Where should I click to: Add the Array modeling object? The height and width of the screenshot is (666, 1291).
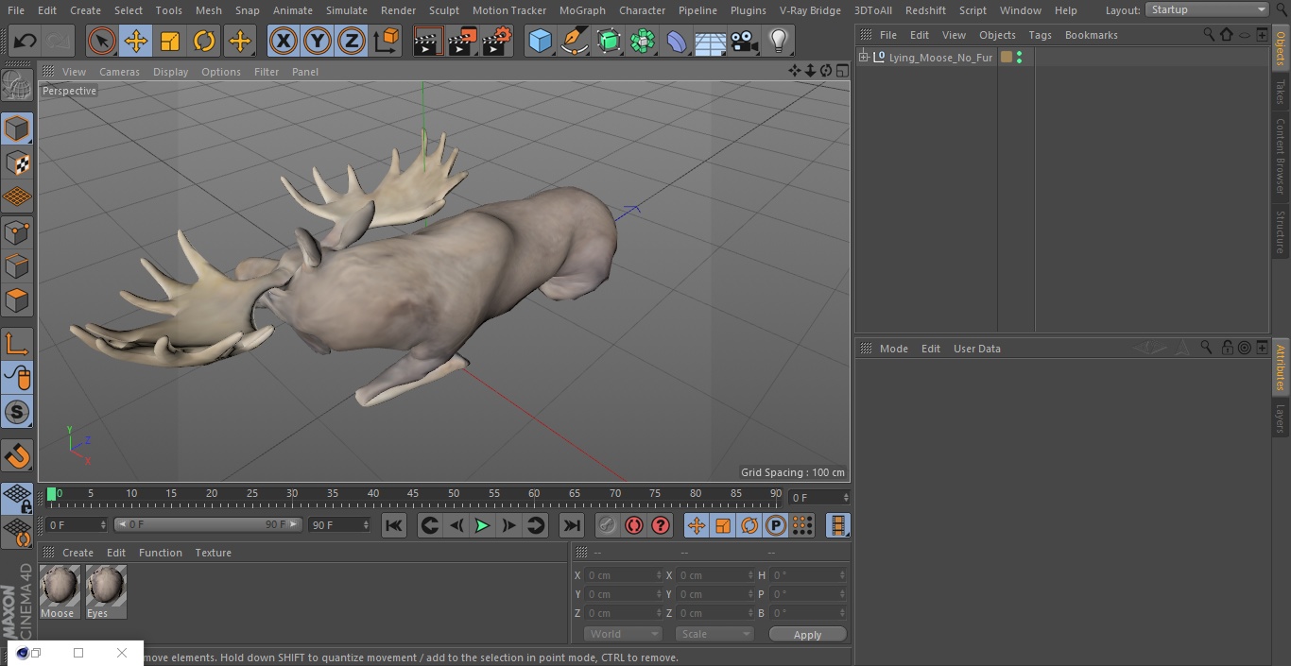pyautogui.click(x=643, y=41)
